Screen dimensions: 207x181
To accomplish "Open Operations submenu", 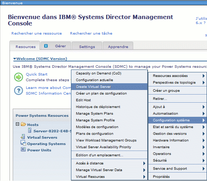I will click(177, 154).
